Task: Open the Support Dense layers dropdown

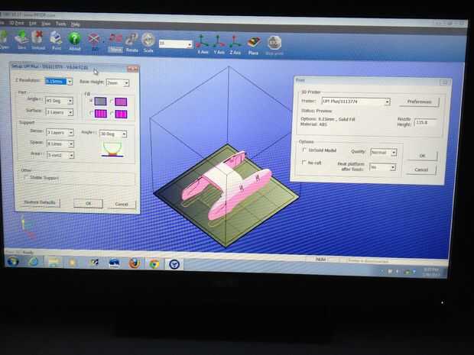Action: (71, 133)
